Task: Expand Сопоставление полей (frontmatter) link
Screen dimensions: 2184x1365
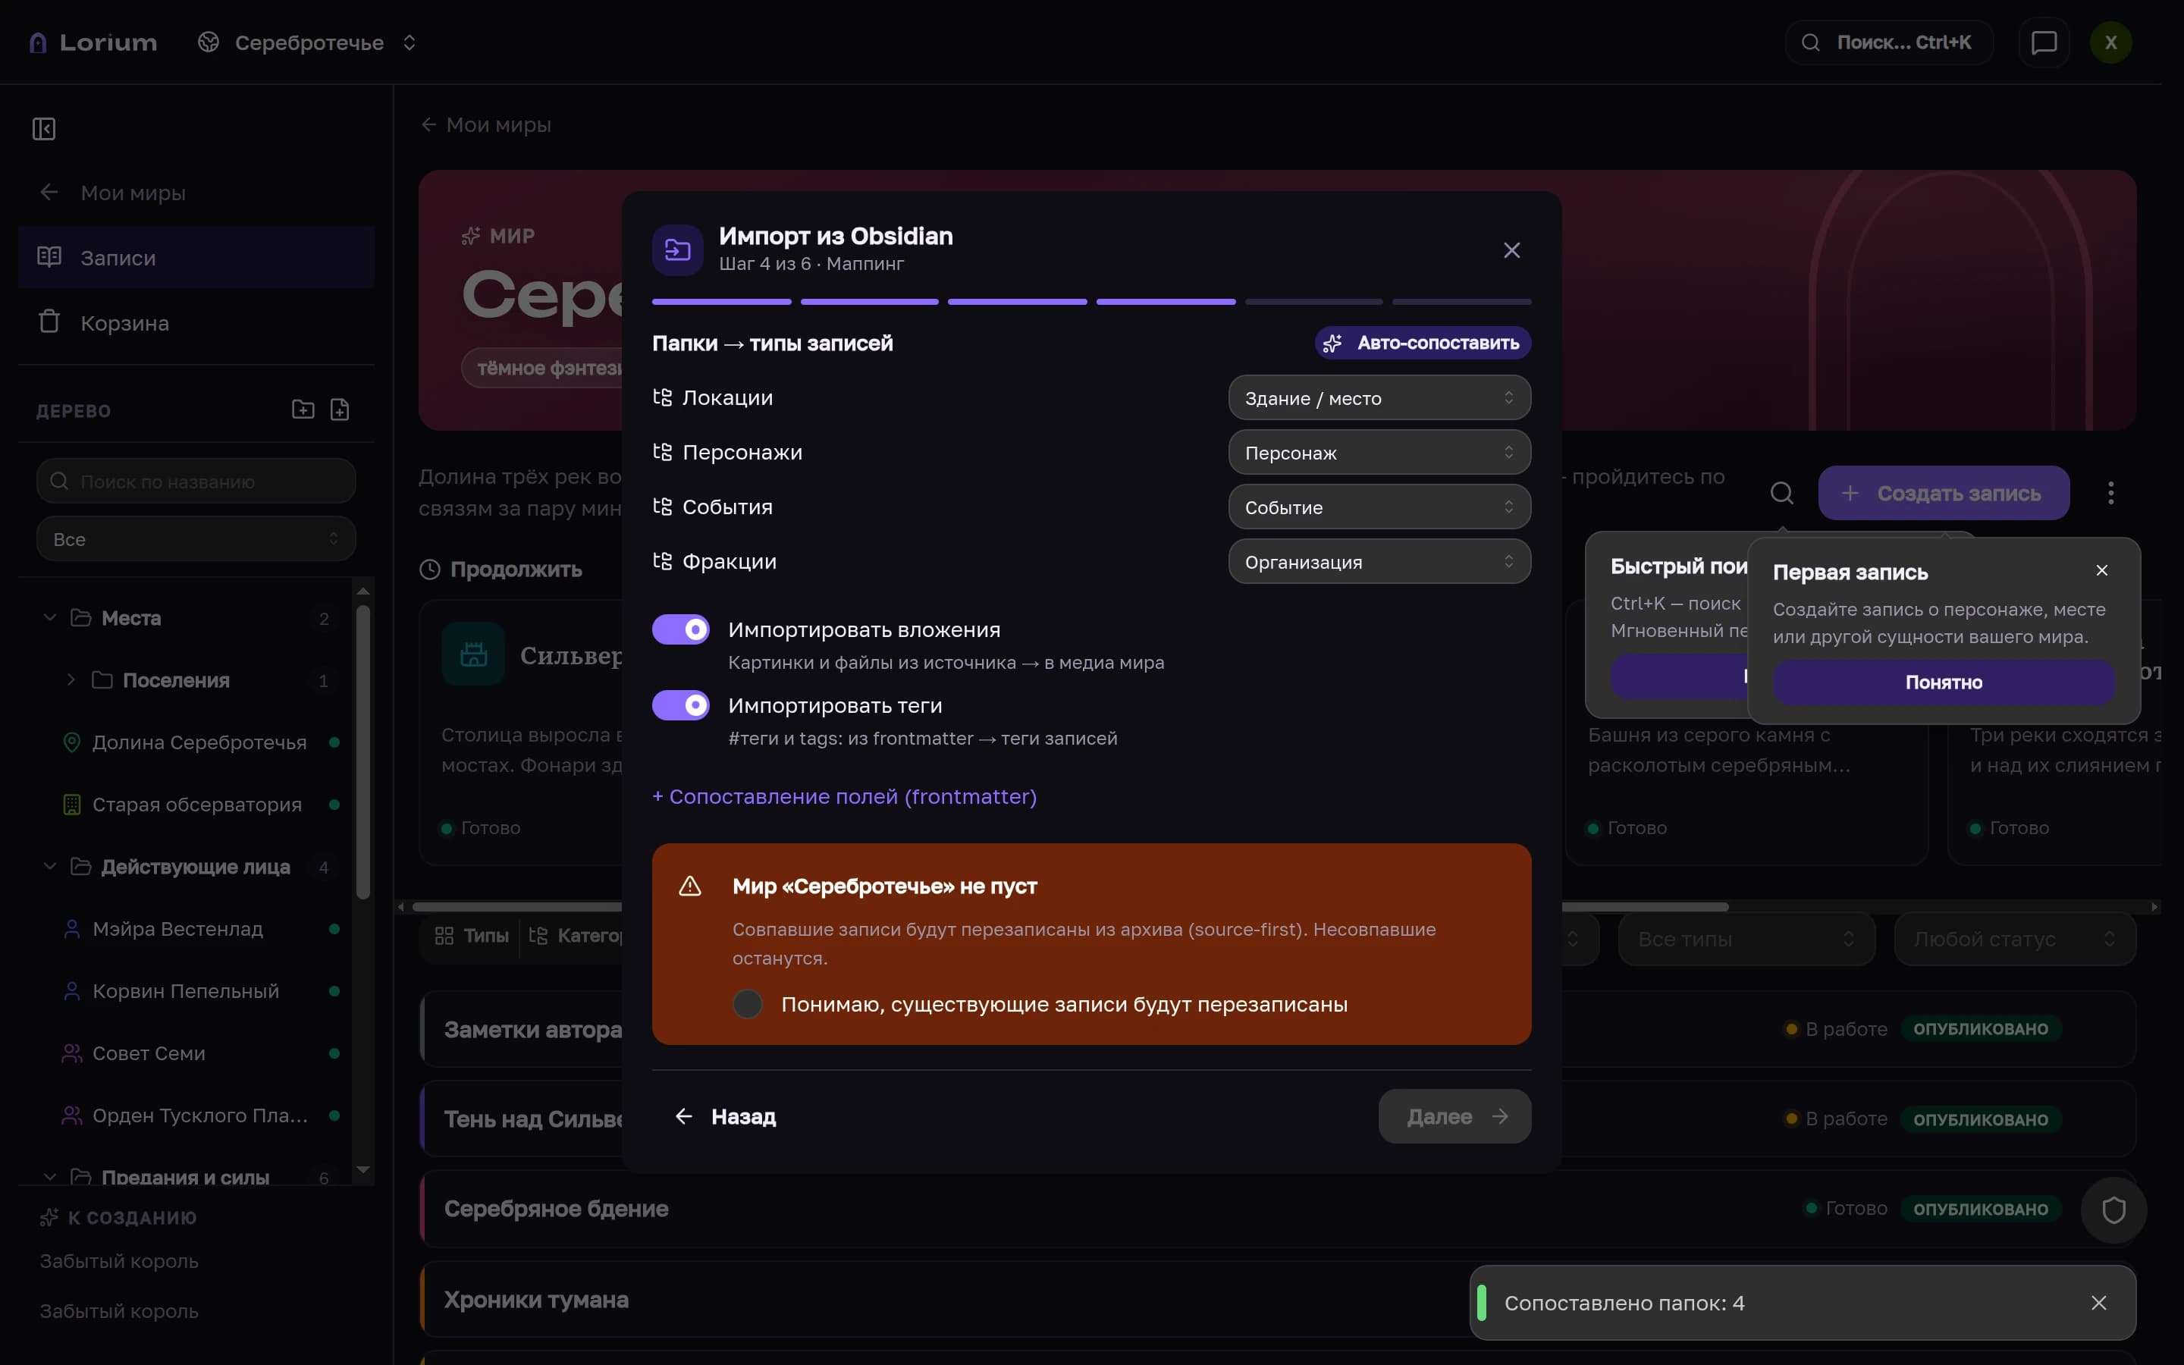Action: pos(844,796)
